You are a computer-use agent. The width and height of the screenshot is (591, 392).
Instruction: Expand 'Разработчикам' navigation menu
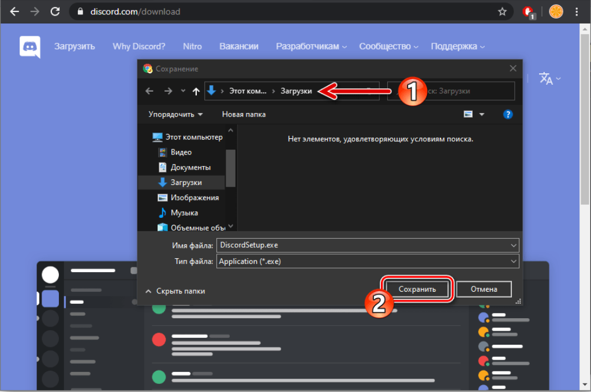click(311, 46)
